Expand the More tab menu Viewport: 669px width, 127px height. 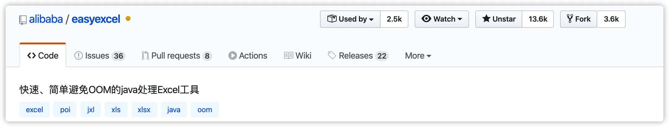tap(418, 56)
